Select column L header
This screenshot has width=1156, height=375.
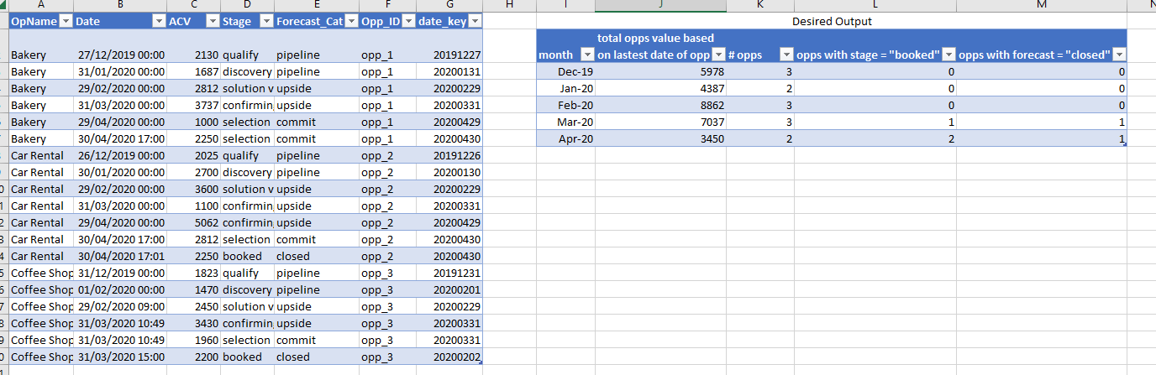pos(875,5)
